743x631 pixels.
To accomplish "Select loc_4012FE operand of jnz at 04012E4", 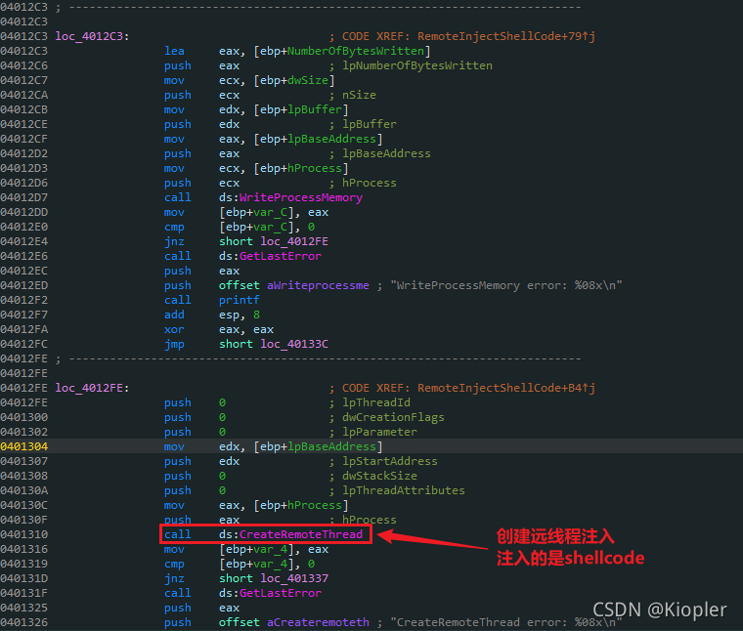I will coord(294,241).
